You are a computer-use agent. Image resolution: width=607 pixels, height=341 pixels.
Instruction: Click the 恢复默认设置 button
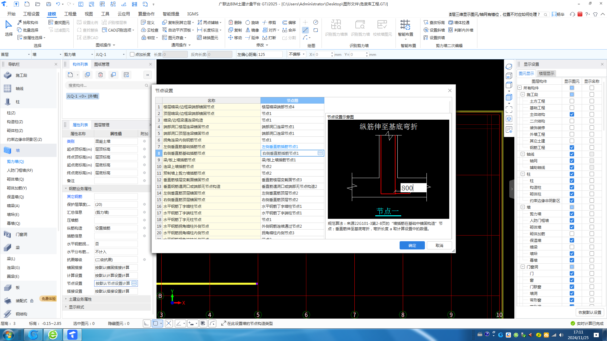pos(590,312)
